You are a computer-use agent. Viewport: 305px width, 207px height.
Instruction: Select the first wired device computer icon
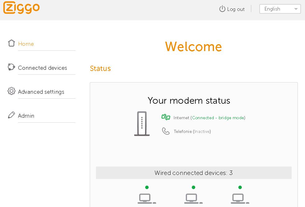[147, 198]
